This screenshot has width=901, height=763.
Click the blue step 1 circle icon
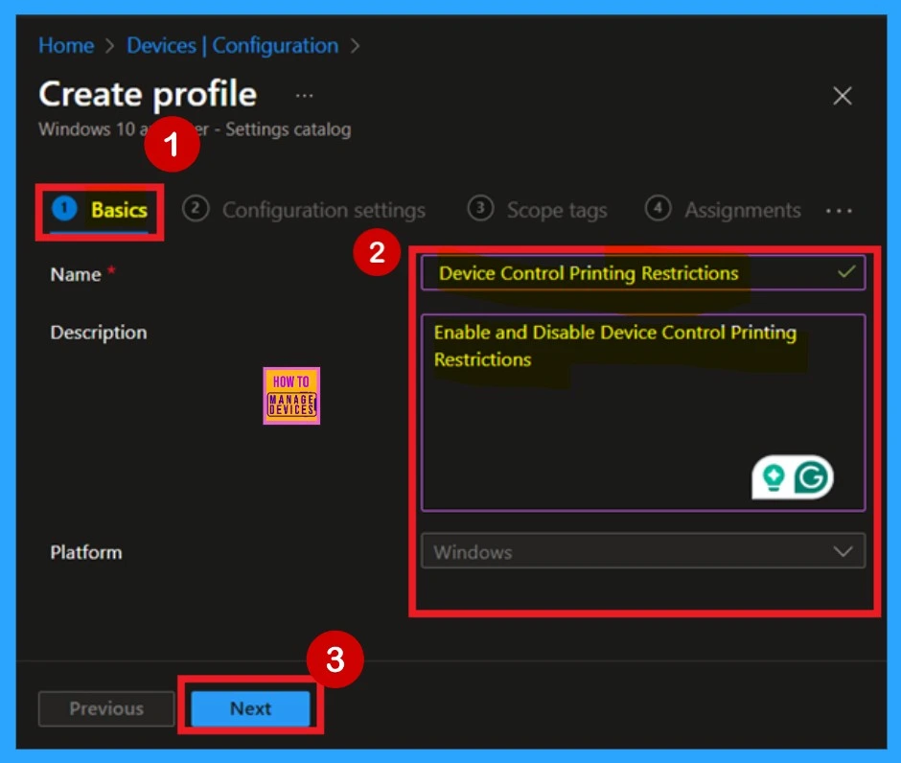coord(64,208)
